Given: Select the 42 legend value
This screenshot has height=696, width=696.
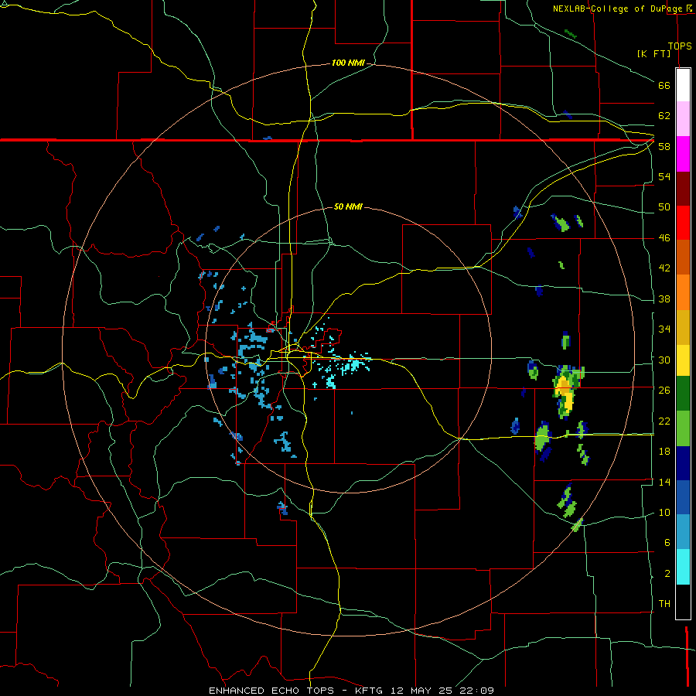Looking at the screenshot, I should (664, 268).
